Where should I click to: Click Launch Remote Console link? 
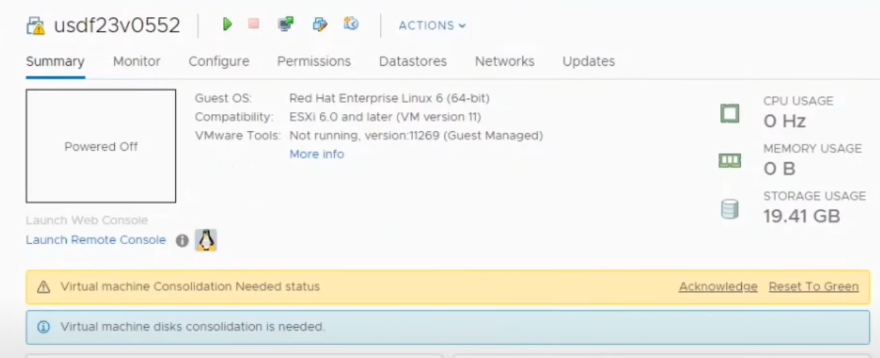(96, 240)
